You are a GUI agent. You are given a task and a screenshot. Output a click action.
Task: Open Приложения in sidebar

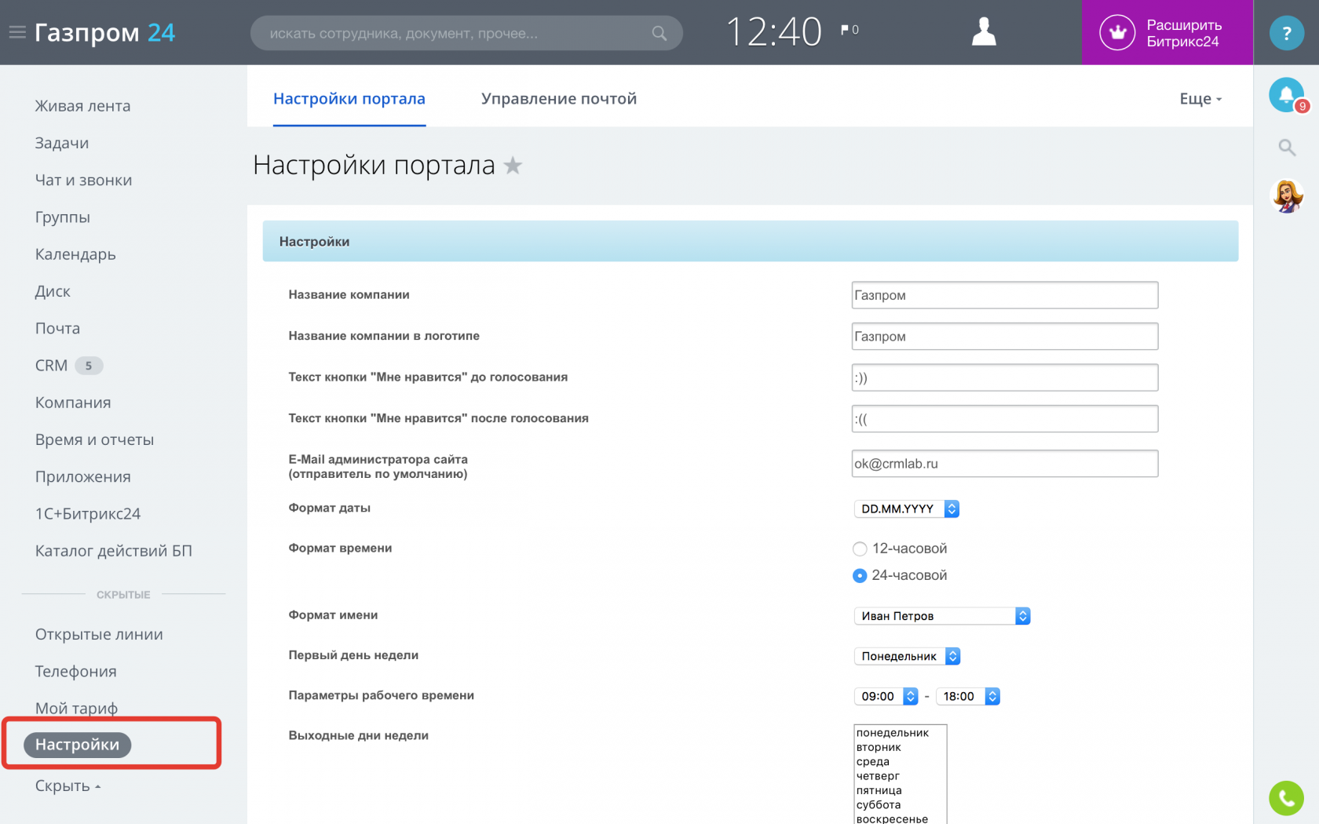(x=83, y=477)
